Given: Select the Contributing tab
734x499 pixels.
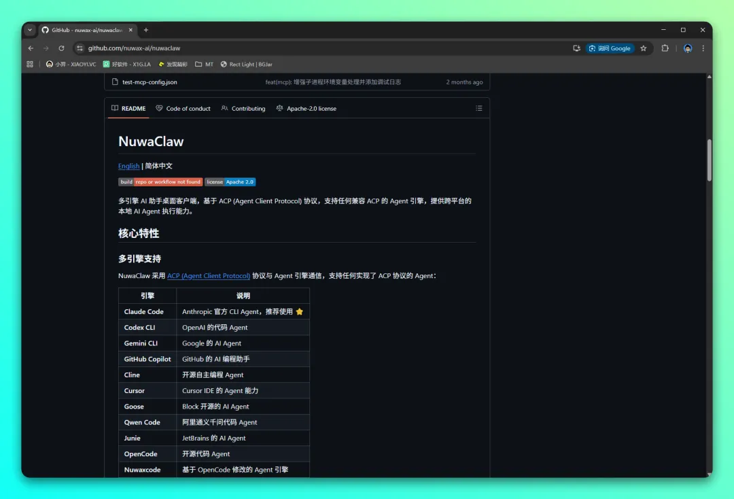Looking at the screenshot, I should click(x=243, y=109).
